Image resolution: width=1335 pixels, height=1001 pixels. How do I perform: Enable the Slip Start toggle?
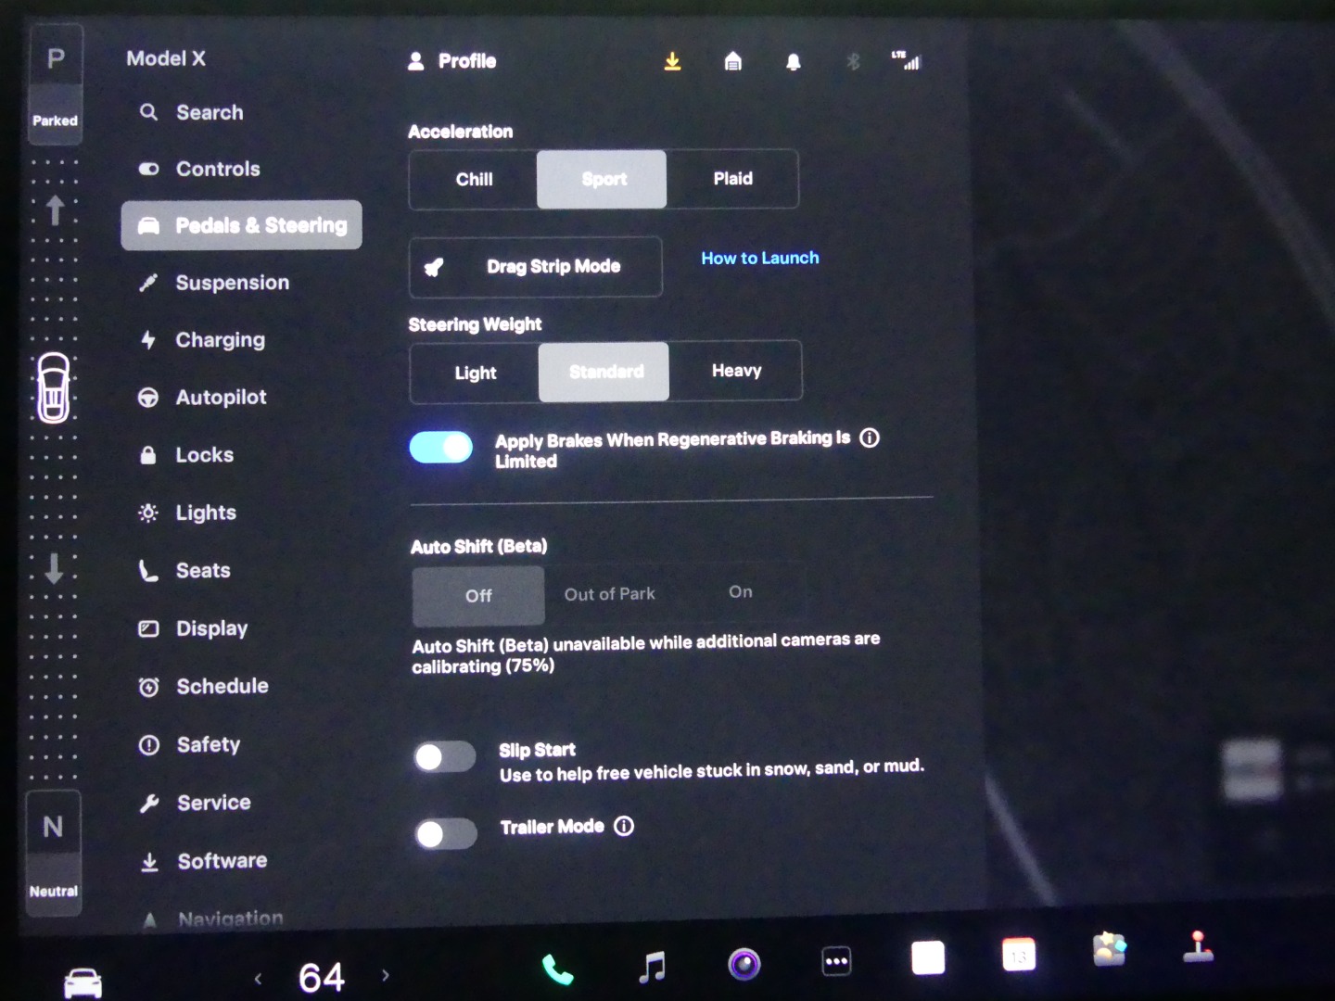click(445, 757)
